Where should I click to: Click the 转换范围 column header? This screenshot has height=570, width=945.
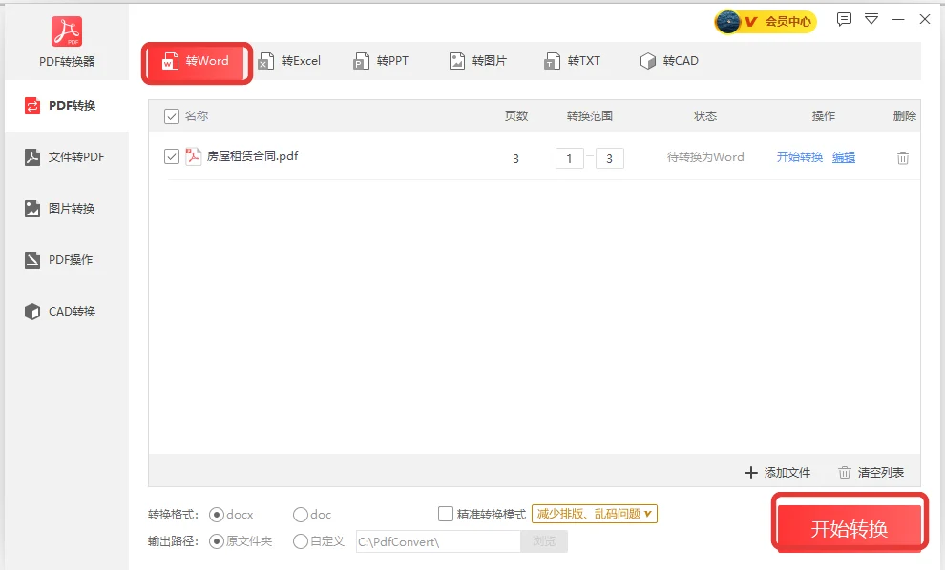pos(589,116)
